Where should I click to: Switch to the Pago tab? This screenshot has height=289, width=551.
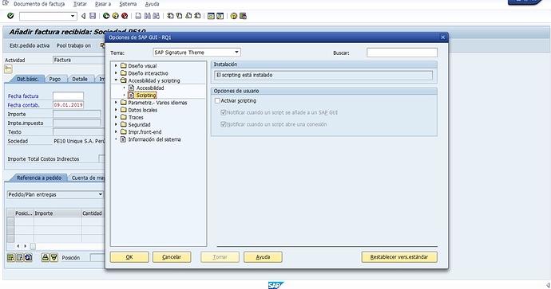click(55, 79)
